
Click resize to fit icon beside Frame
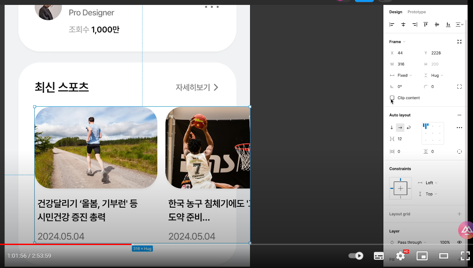(x=459, y=41)
